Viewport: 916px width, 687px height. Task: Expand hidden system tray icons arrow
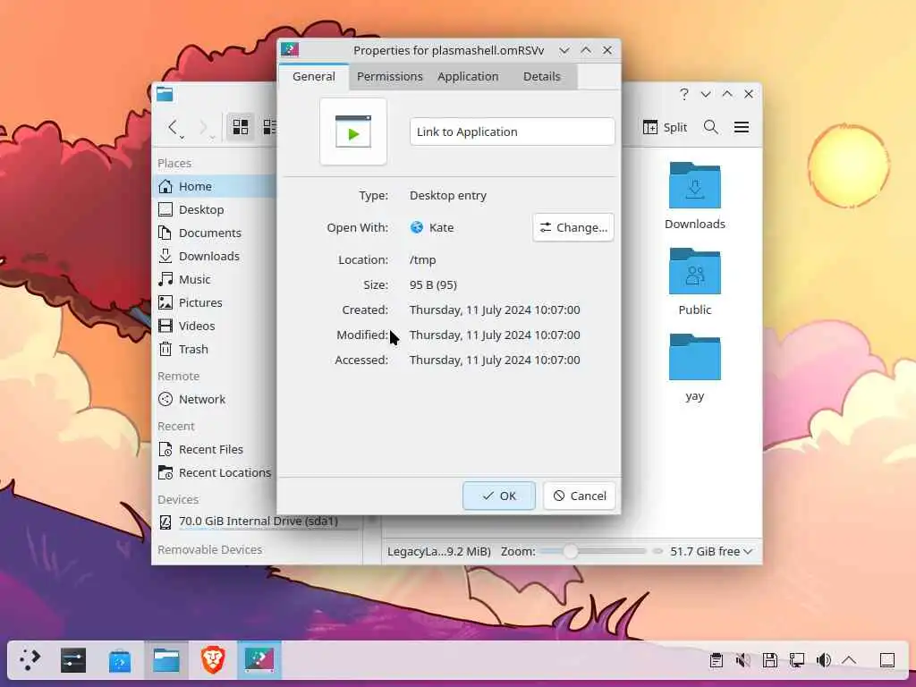click(850, 660)
